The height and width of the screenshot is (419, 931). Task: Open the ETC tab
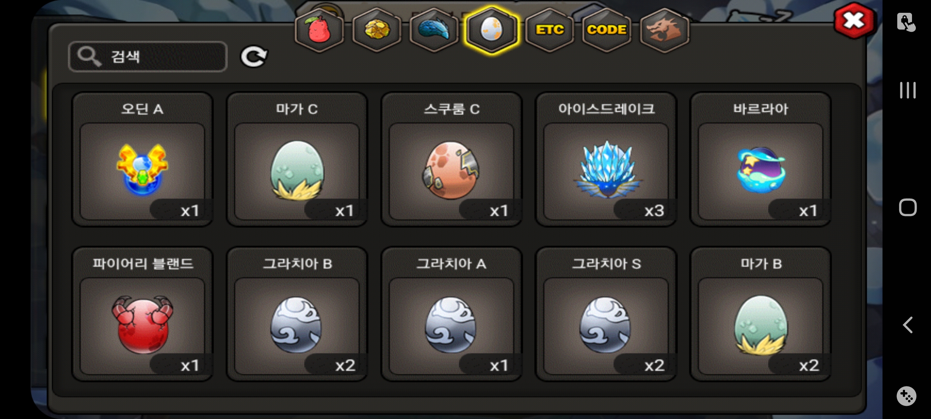(549, 30)
